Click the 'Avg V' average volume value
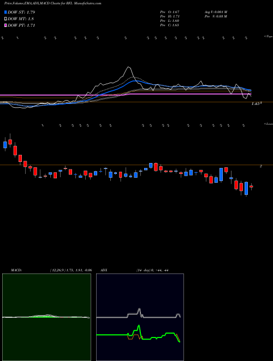The height and width of the screenshot is (361, 273). [216, 12]
